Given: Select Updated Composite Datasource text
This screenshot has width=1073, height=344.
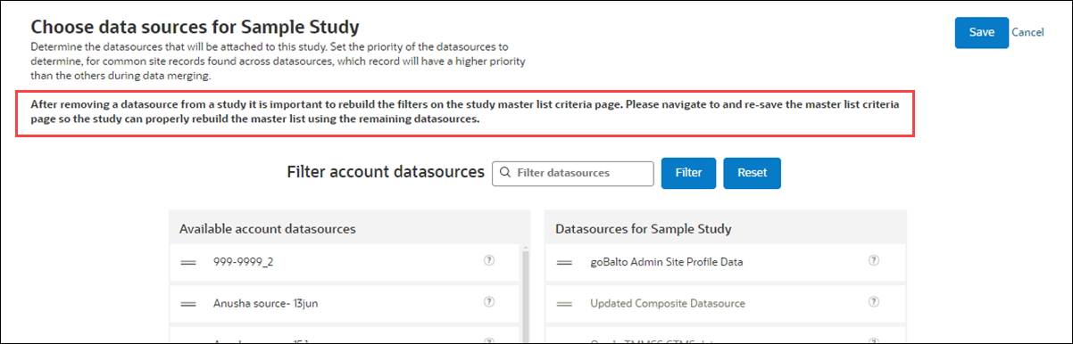Looking at the screenshot, I should point(668,303).
